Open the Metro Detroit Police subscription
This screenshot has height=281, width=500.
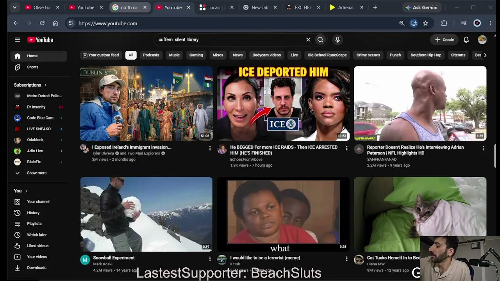38,96
